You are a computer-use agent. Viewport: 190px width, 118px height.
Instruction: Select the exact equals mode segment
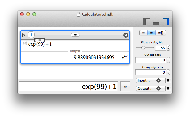coord(143,33)
